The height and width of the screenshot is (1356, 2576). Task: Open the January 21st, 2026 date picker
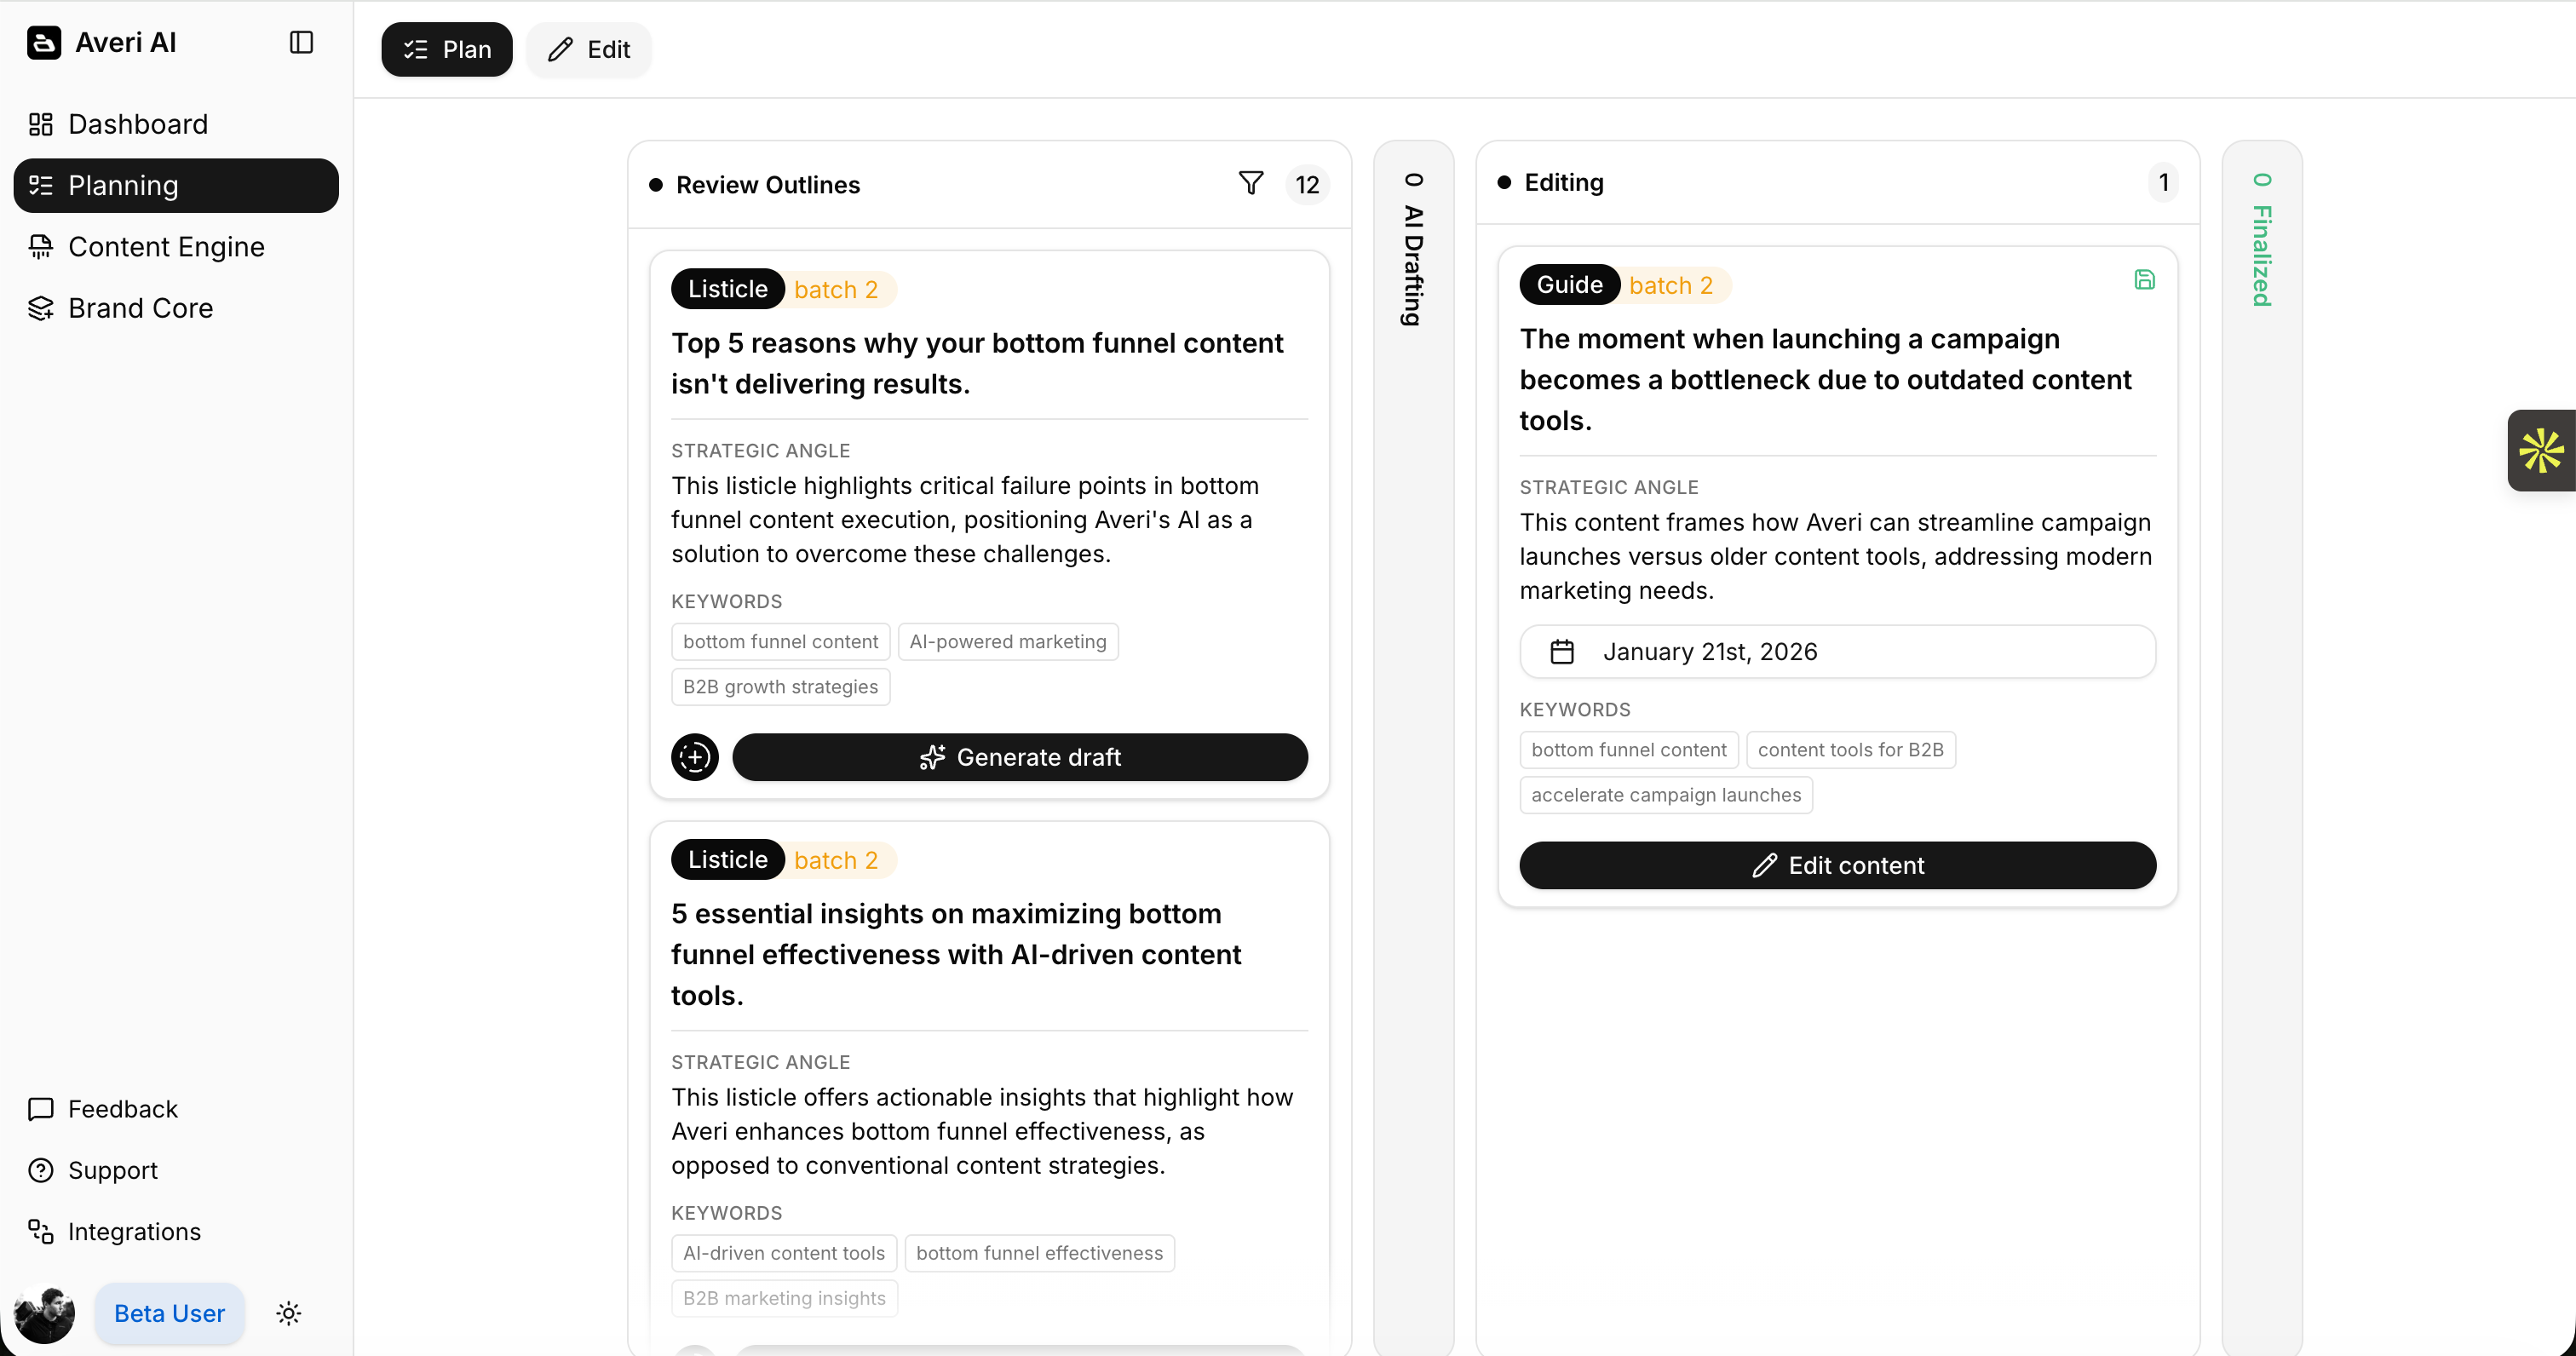(x=1837, y=651)
